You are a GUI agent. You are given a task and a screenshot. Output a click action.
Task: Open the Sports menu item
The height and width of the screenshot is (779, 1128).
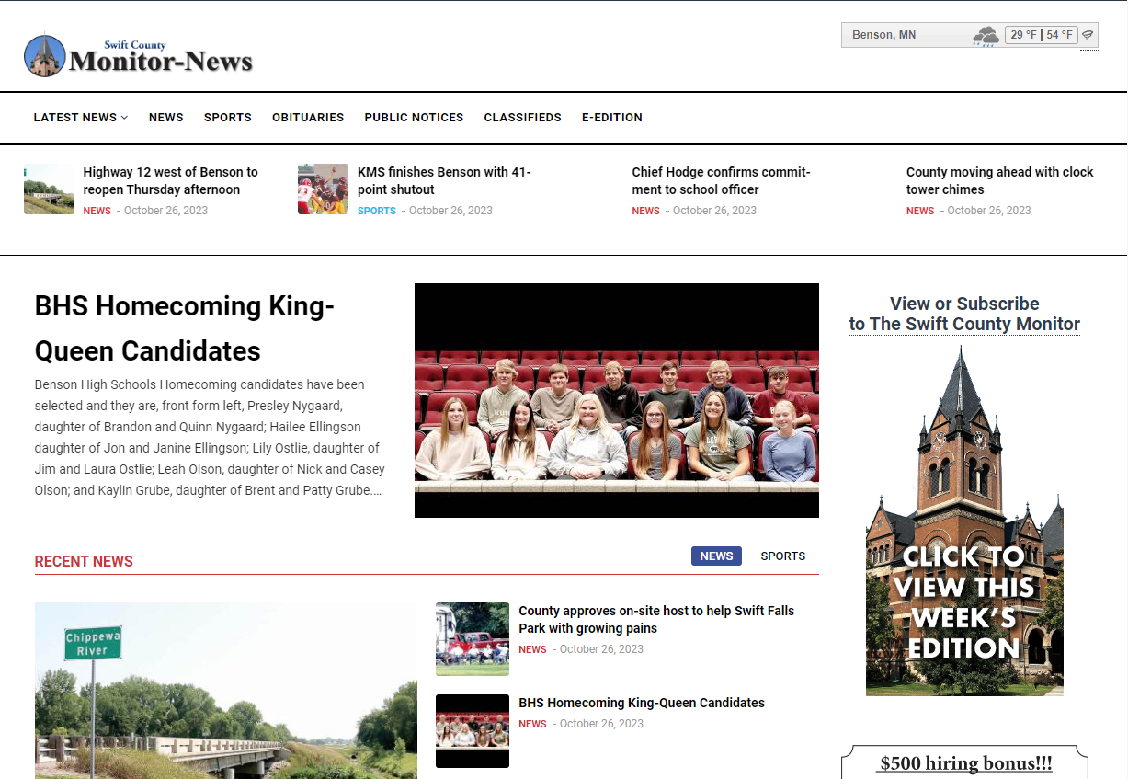(x=228, y=118)
